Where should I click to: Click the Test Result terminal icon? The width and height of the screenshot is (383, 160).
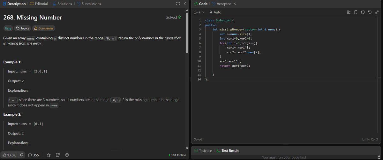coord(218,150)
